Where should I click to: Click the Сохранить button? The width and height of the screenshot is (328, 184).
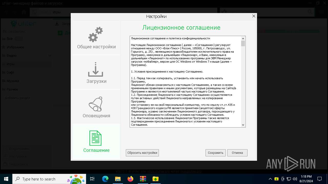(216, 153)
